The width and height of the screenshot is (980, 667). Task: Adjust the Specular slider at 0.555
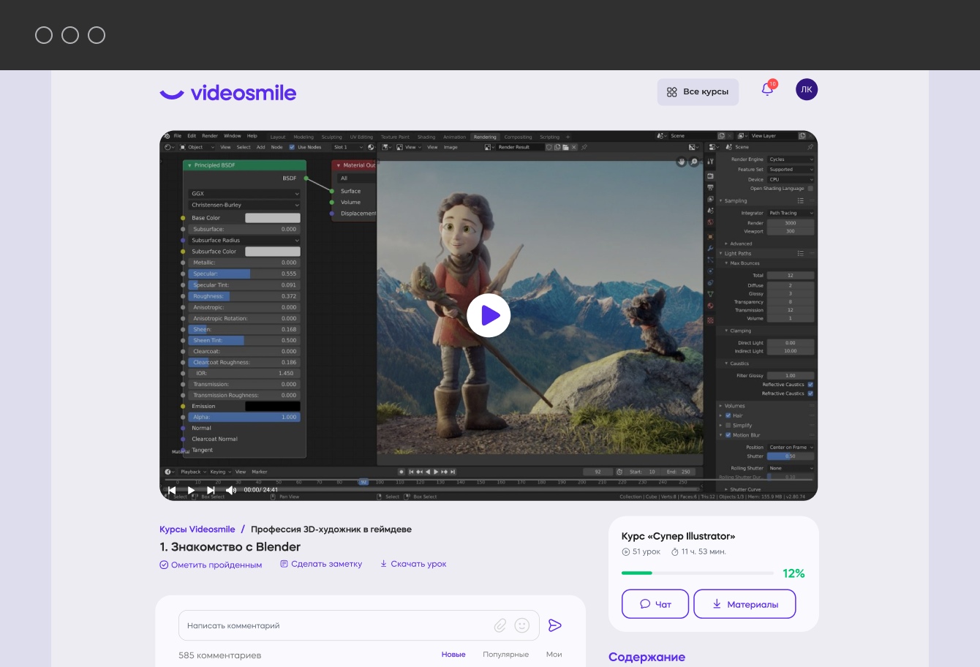coord(244,274)
